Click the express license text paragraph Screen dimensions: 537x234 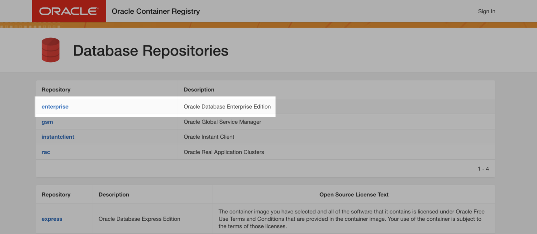(351, 219)
